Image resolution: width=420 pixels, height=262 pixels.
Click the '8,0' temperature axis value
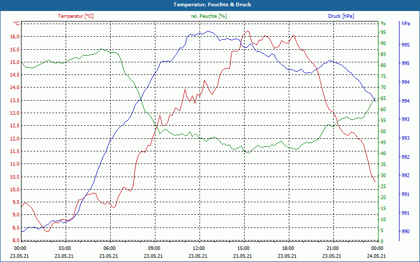point(16,240)
